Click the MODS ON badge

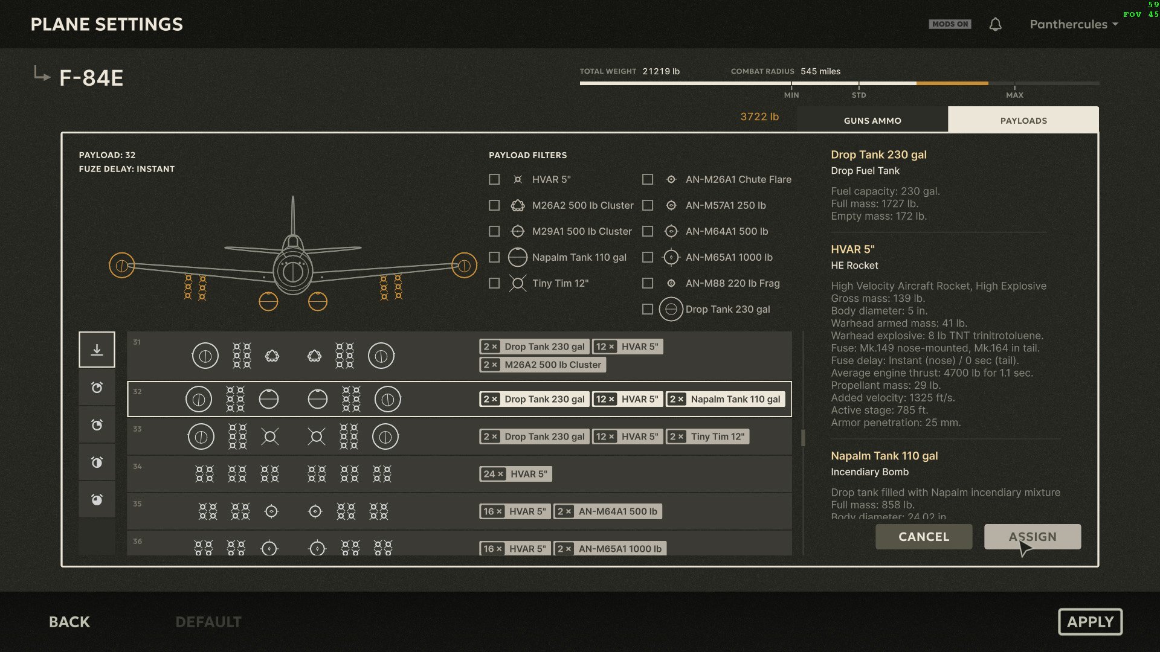950,24
